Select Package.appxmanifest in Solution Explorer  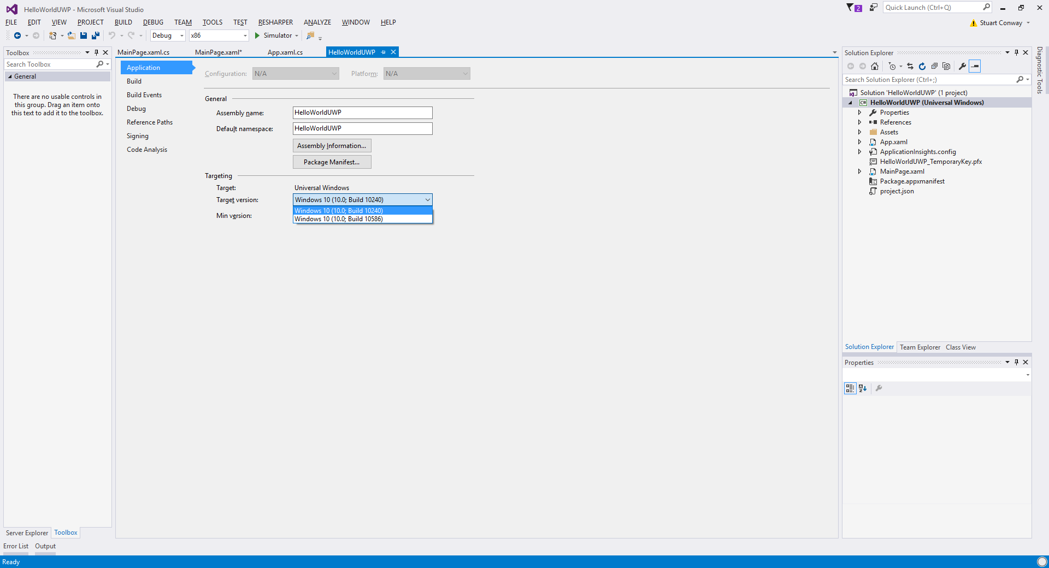point(912,181)
